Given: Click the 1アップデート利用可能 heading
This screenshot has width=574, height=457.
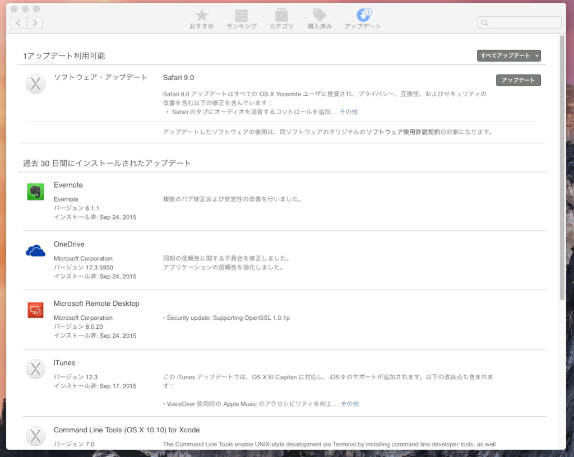Looking at the screenshot, I should [64, 55].
